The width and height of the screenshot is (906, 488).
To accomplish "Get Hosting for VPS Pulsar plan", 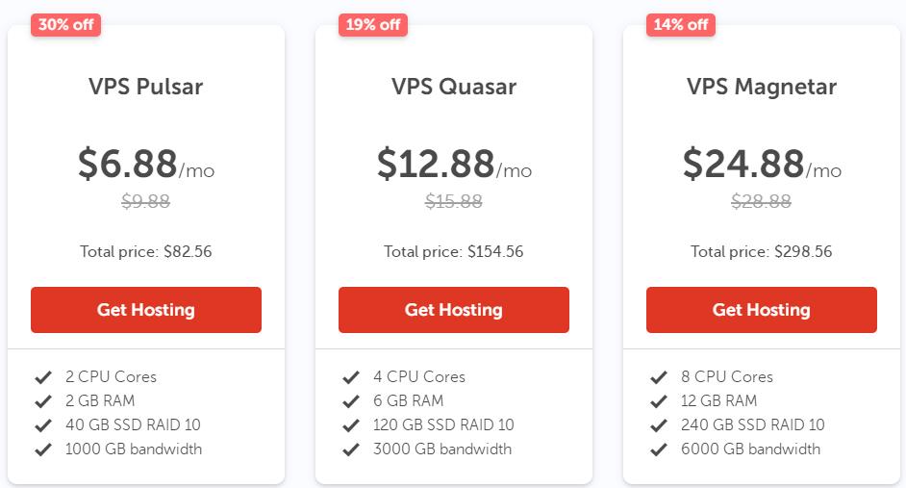I will pyautogui.click(x=146, y=310).
